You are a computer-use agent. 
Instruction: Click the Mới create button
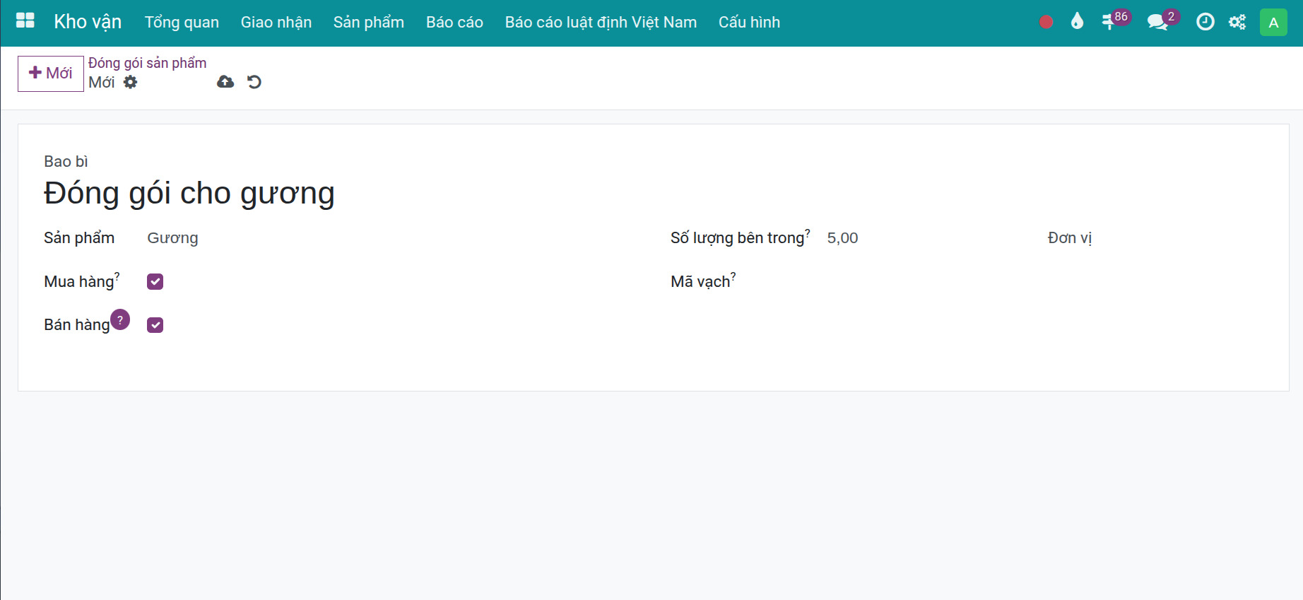50,73
